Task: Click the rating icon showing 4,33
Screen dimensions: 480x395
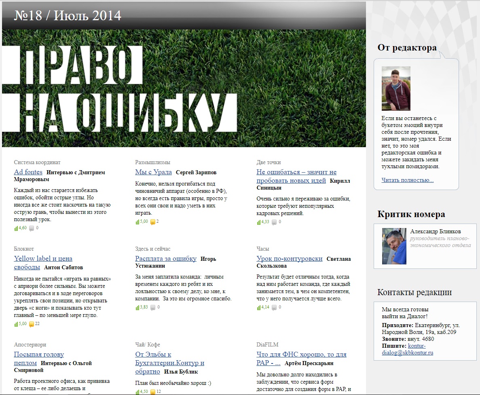Action: [x=259, y=222]
